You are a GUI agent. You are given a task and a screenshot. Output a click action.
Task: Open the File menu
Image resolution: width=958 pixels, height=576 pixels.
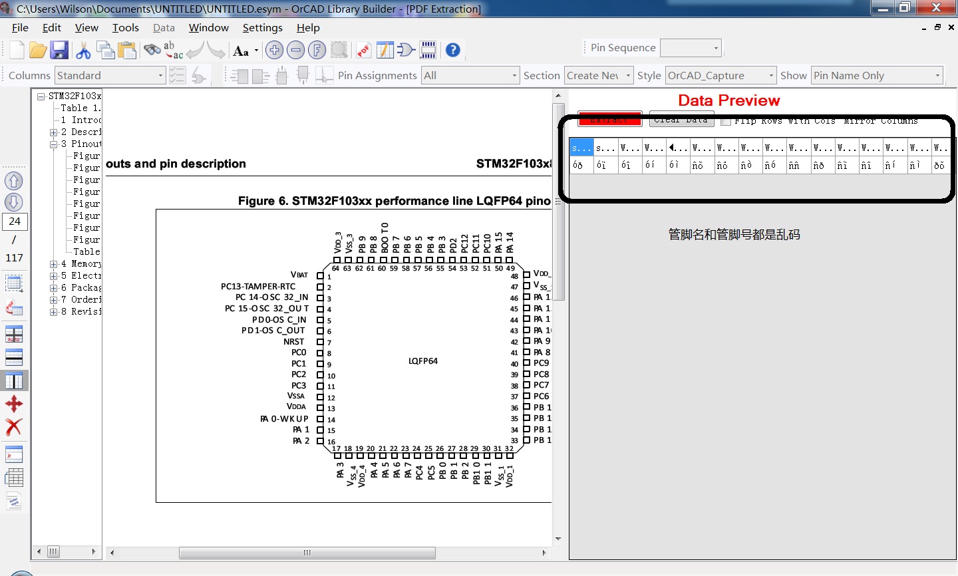coord(20,27)
